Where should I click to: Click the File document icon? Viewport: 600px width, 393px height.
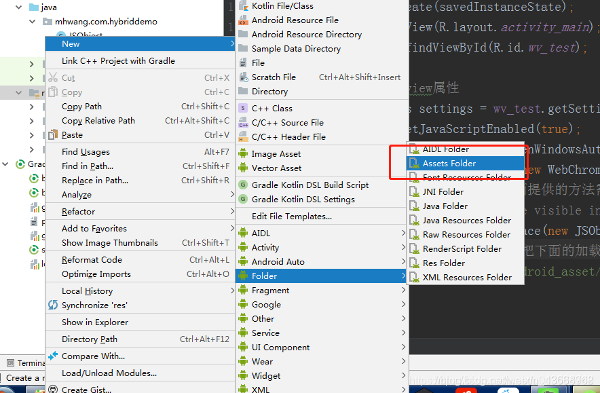tap(243, 63)
